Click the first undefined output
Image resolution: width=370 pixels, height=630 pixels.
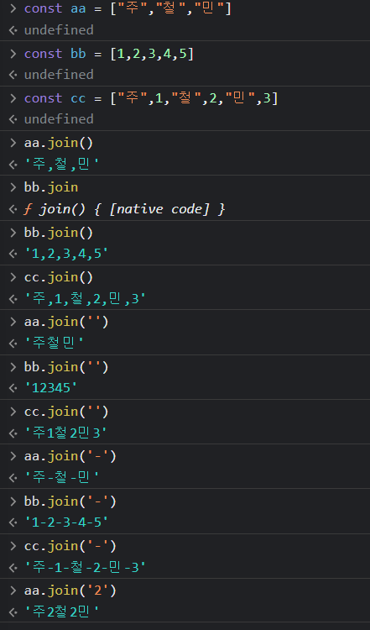[x=59, y=30]
